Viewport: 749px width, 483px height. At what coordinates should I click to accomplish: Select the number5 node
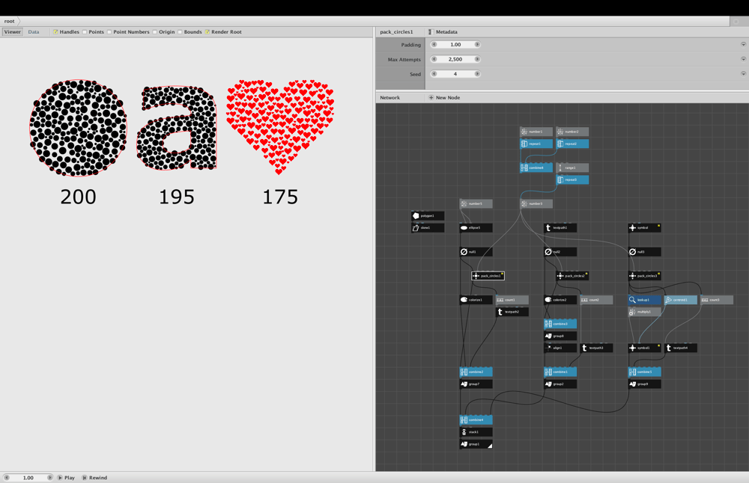coord(476,203)
